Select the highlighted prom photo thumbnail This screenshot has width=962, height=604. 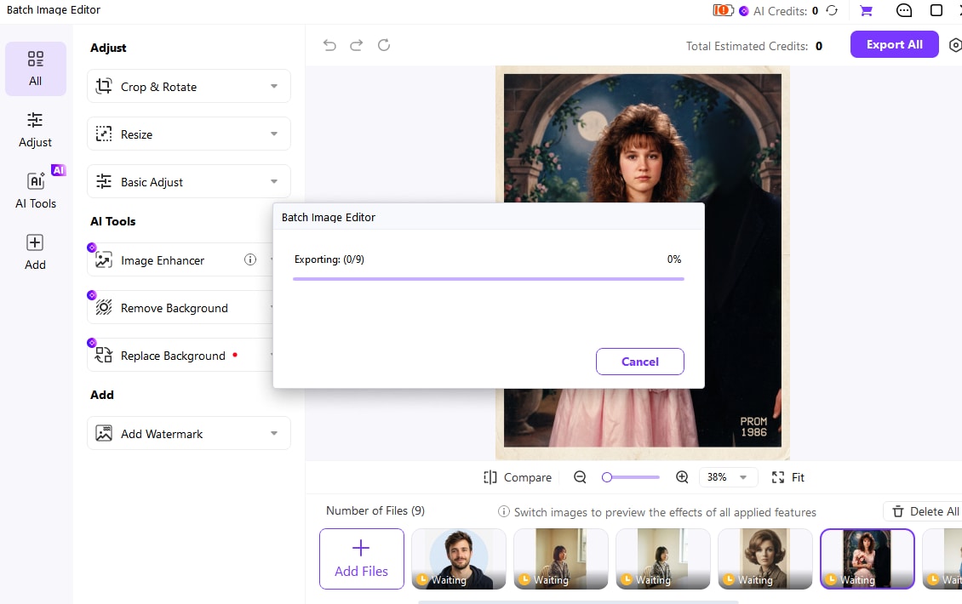pyautogui.click(x=867, y=559)
